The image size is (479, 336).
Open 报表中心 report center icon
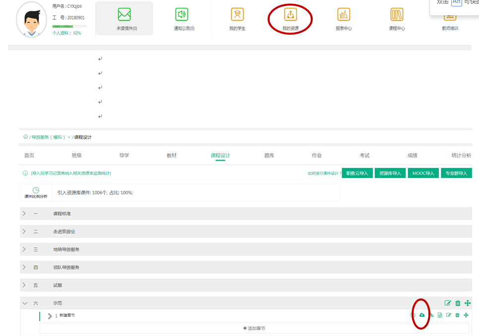pyautogui.click(x=343, y=15)
